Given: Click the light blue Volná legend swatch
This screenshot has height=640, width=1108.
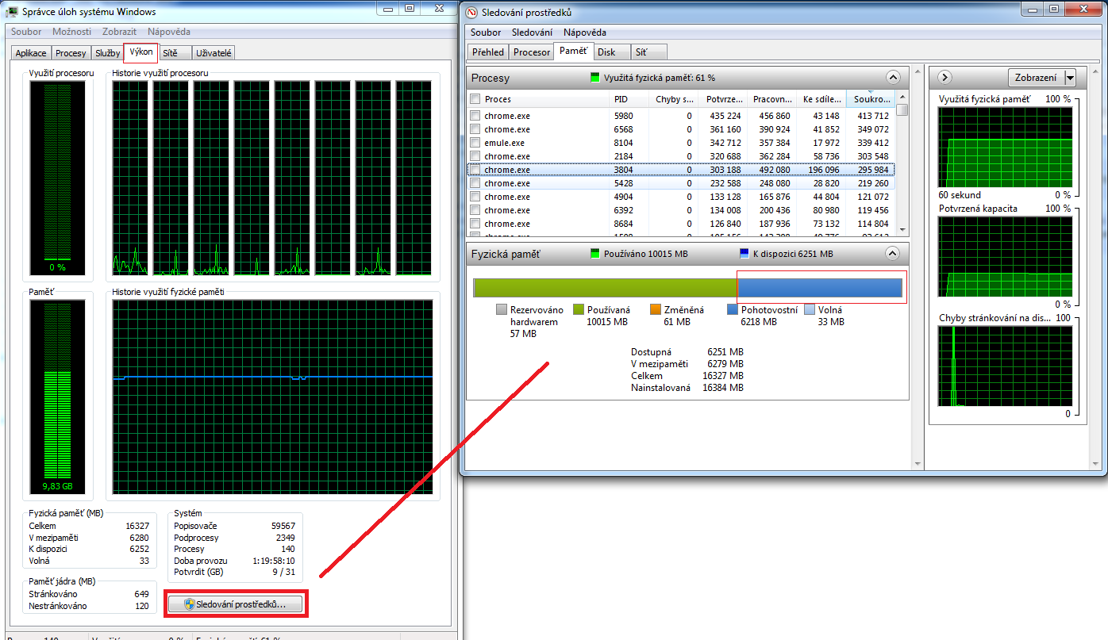Looking at the screenshot, I should [x=810, y=310].
